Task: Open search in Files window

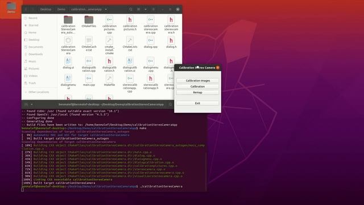Action: click(131, 9)
